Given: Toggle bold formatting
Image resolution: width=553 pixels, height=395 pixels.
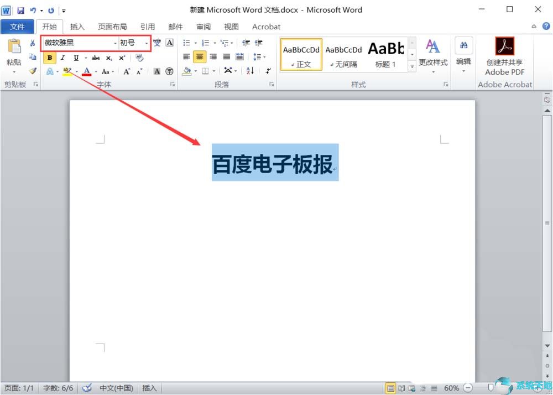Looking at the screenshot, I should (x=50, y=58).
